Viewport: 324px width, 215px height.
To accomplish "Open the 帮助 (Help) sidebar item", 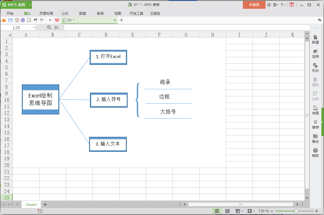I will pos(315,153).
